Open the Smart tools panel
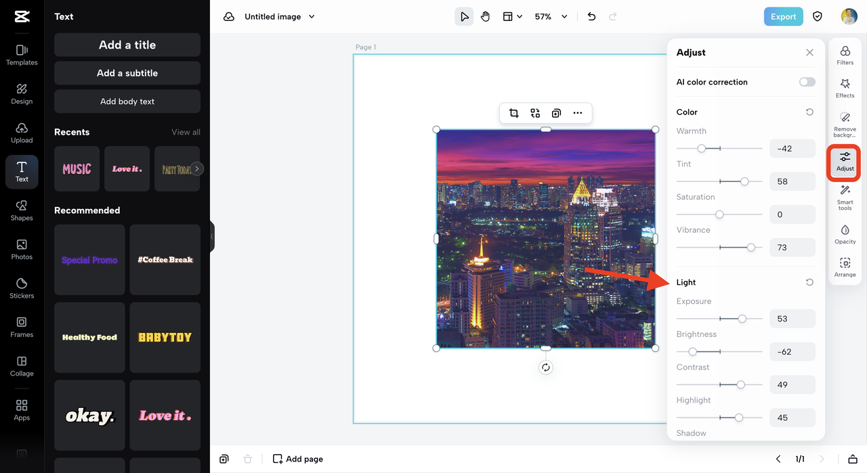Screen dimensions: 867x473 (845, 198)
